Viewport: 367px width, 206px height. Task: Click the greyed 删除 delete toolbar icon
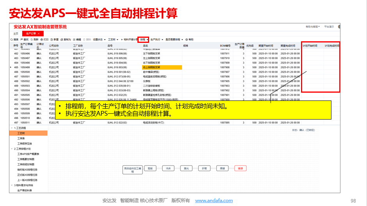pos(84,39)
